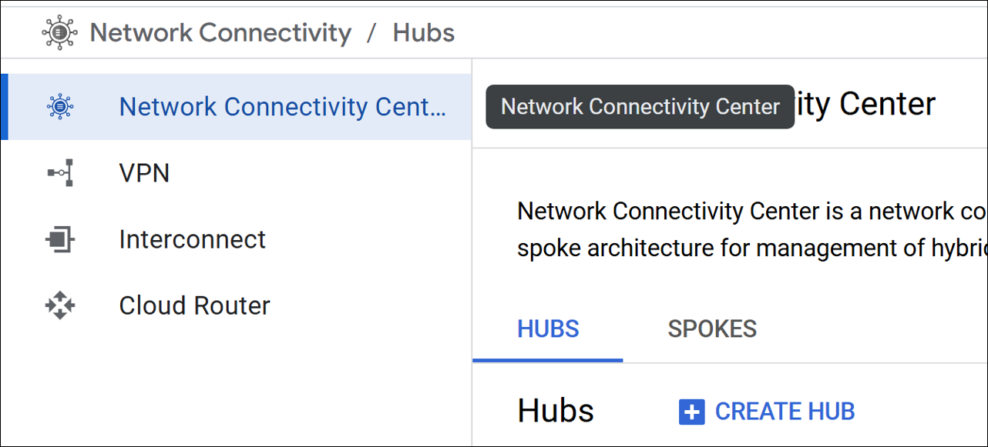The image size is (988, 447).
Task: Click the Network Connectivity Center sidebar entry
Action: 283,106
